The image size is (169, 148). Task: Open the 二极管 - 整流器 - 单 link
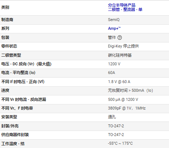[x=125, y=9]
